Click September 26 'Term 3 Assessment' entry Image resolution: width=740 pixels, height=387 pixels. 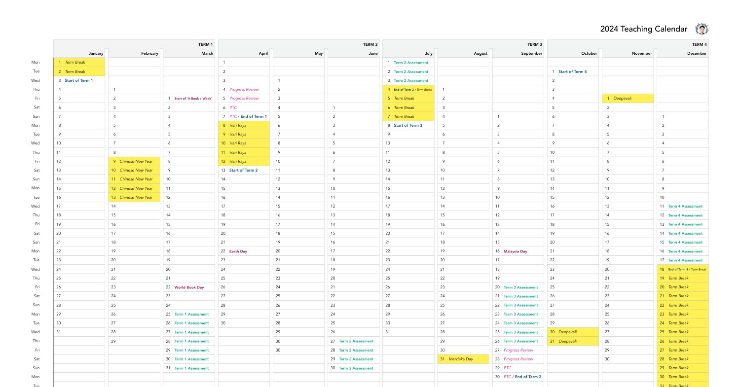[520, 341]
